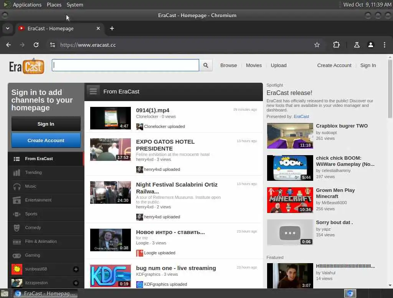Screen dimensions: 393x298
Task: Select the Trending sidebar icon
Action: [17, 172]
